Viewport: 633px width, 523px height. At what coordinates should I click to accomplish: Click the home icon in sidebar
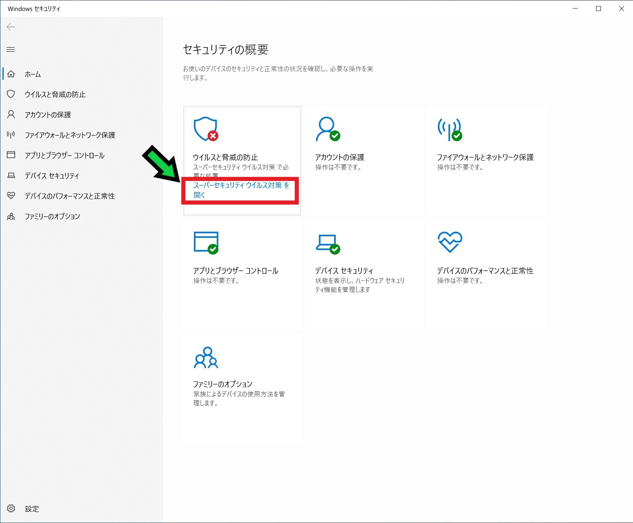11,74
